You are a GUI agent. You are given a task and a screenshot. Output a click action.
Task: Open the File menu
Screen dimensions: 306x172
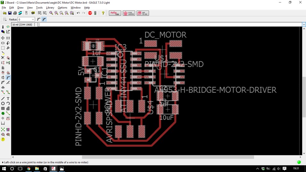[4, 8]
